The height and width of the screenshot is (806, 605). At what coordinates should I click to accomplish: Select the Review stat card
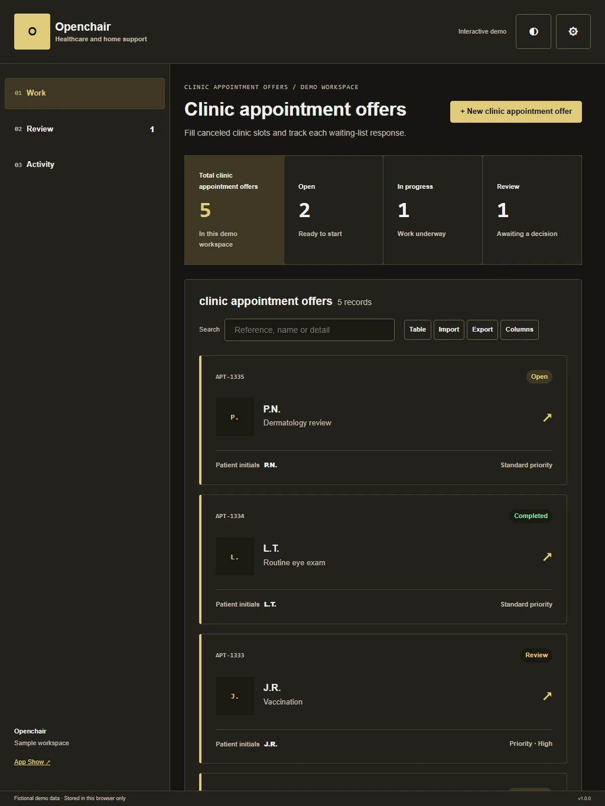point(532,210)
